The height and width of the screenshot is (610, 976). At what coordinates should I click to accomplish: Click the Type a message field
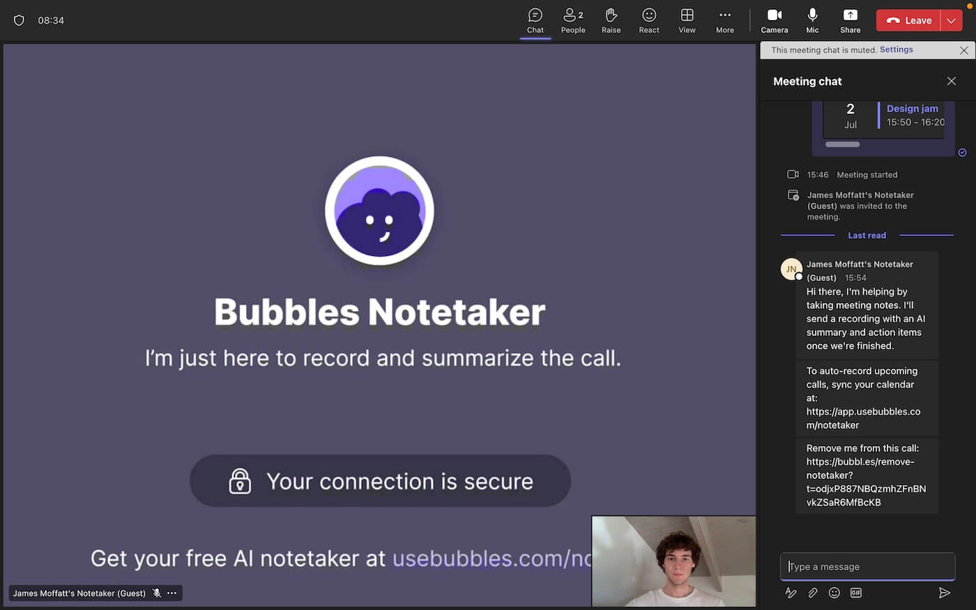(x=867, y=566)
